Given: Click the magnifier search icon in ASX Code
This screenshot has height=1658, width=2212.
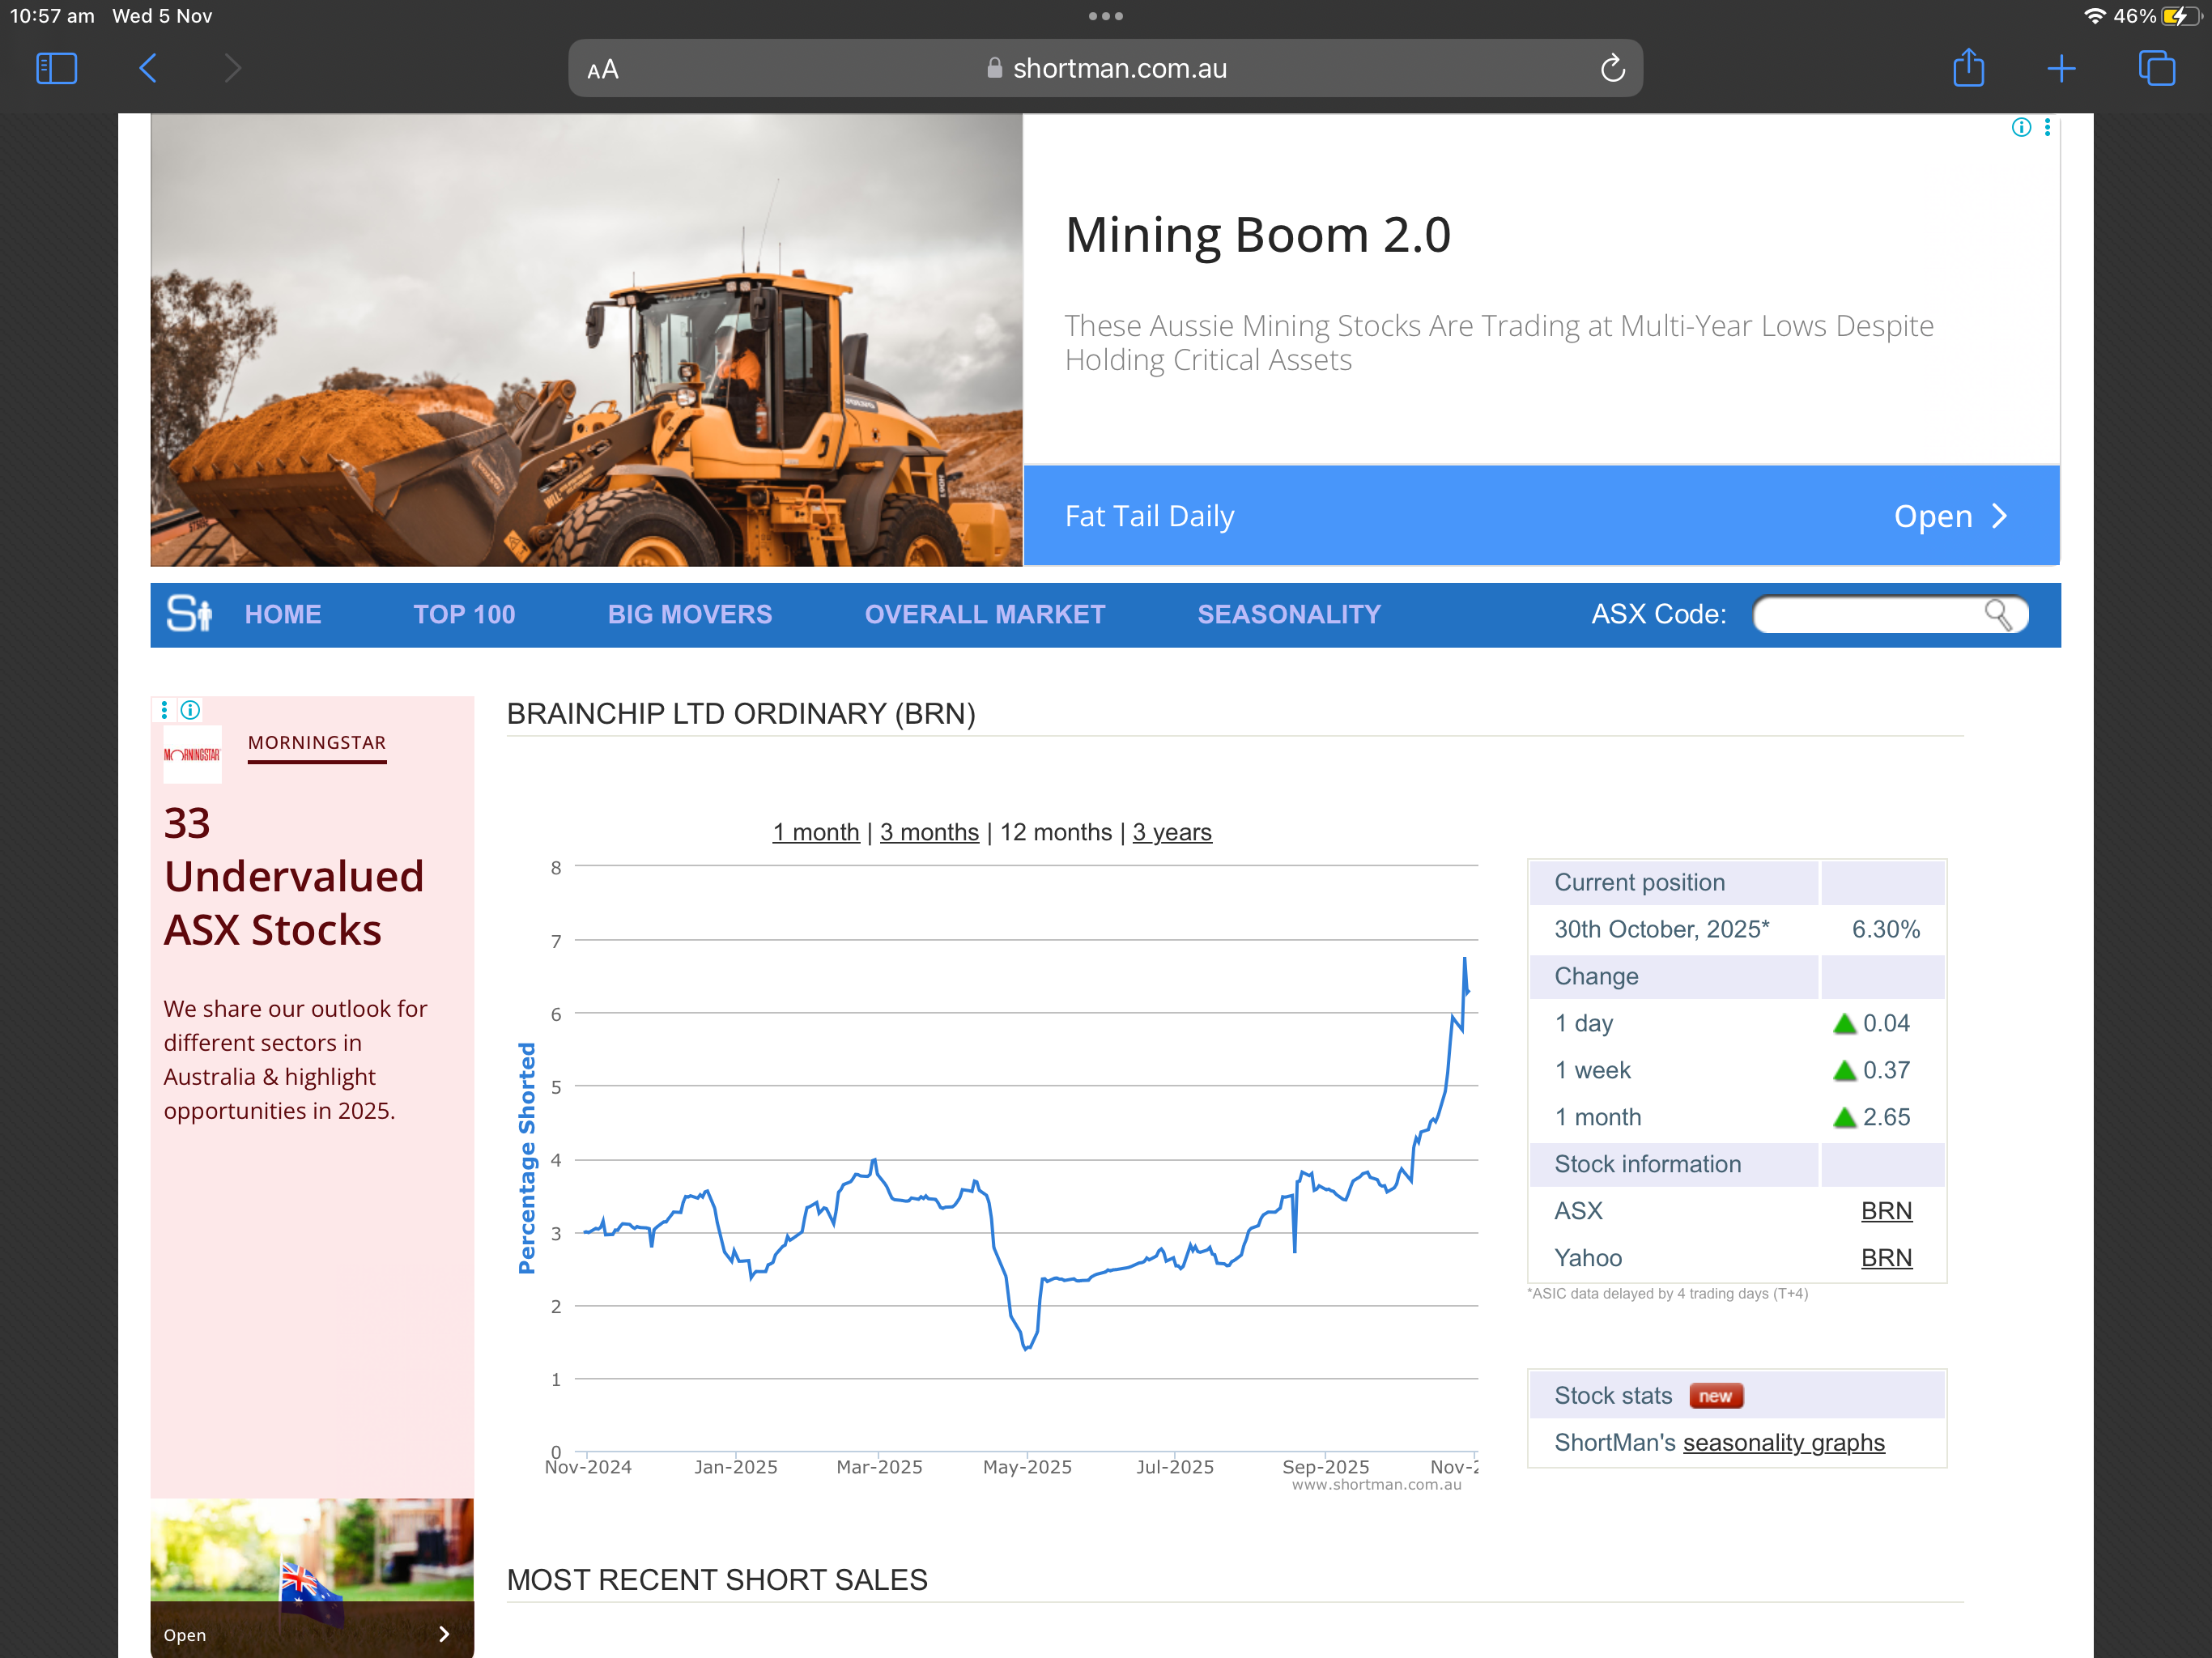Looking at the screenshot, I should (x=1997, y=614).
